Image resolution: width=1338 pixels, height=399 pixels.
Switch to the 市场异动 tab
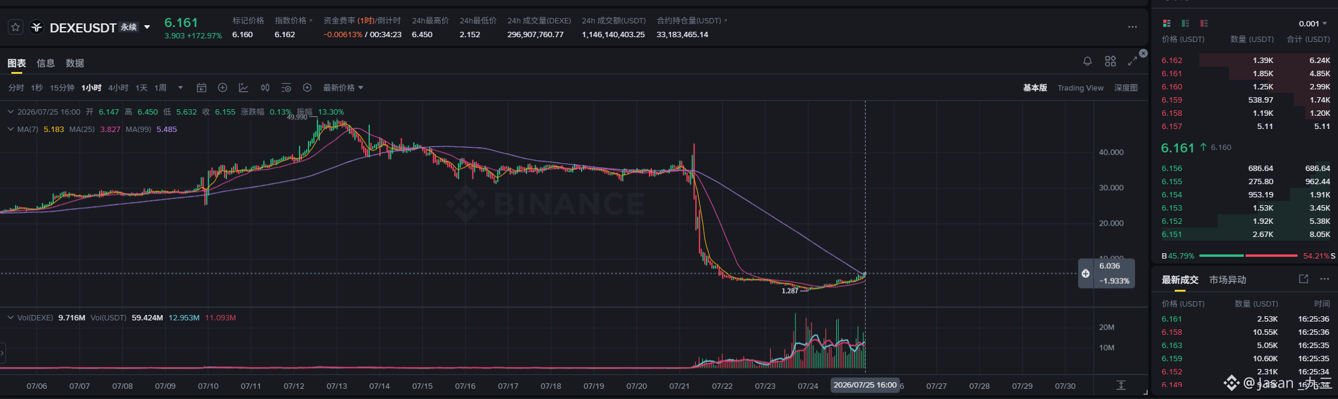click(x=1228, y=280)
